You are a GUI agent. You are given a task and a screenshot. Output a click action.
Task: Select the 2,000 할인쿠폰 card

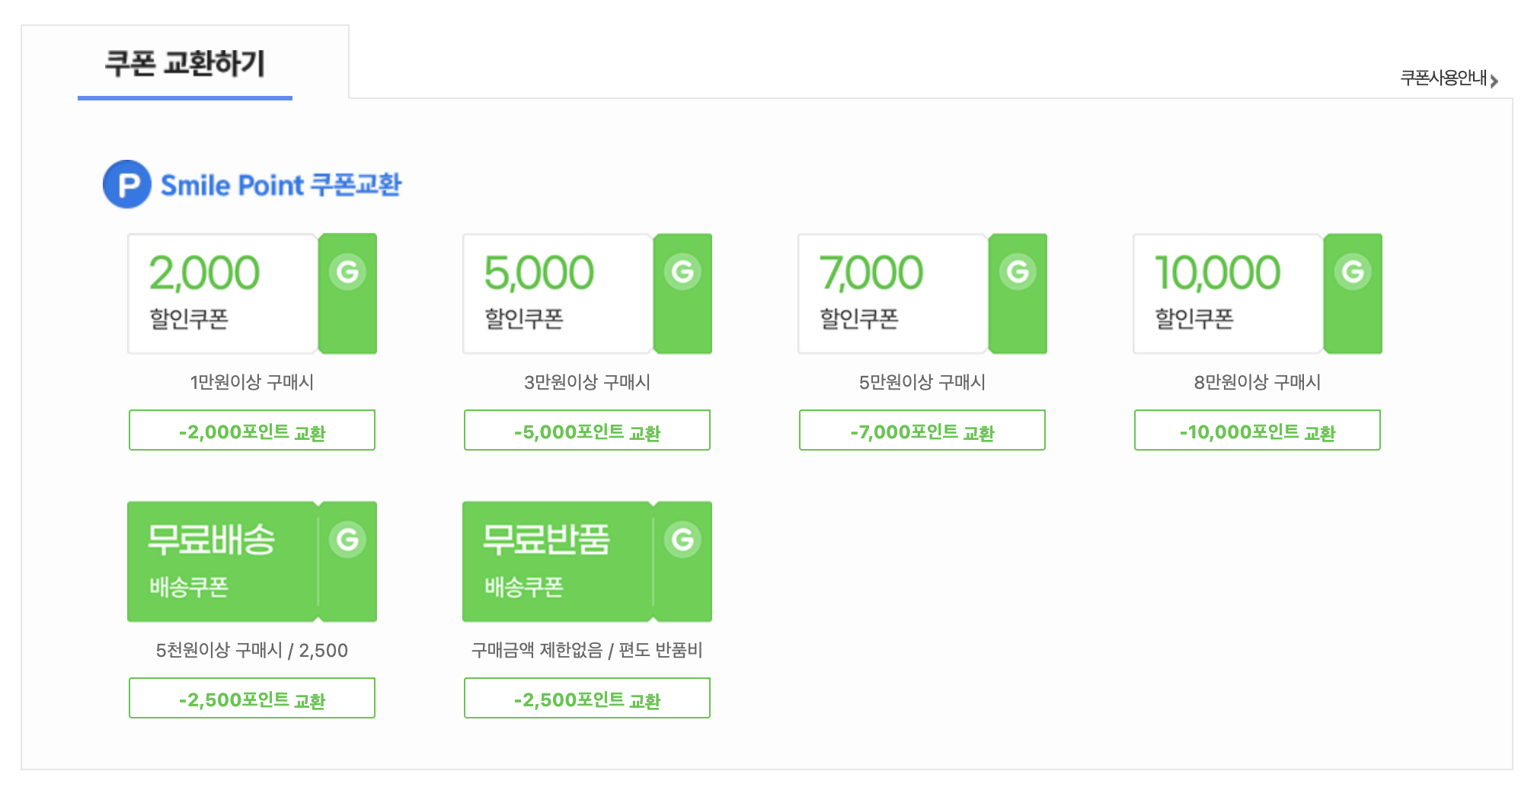(x=252, y=294)
